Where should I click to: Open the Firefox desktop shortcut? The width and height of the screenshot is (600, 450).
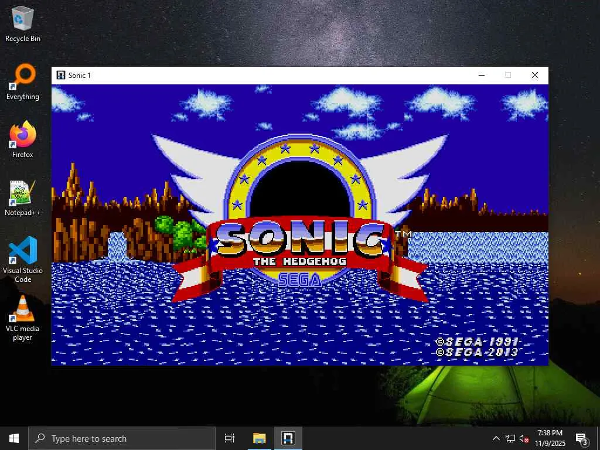23,139
